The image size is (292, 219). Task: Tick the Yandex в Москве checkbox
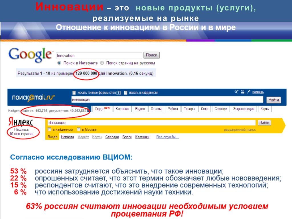coord(79,129)
